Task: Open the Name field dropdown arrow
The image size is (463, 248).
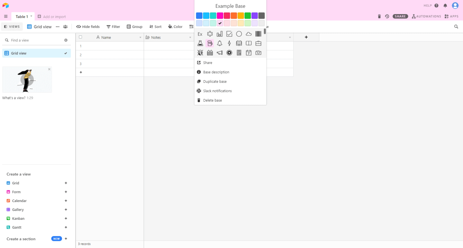Action: (140, 38)
